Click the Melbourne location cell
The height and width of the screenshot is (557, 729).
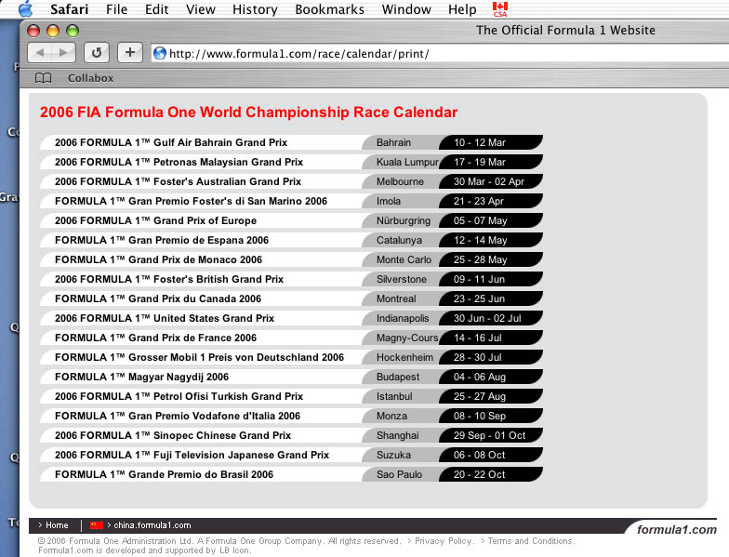click(400, 181)
